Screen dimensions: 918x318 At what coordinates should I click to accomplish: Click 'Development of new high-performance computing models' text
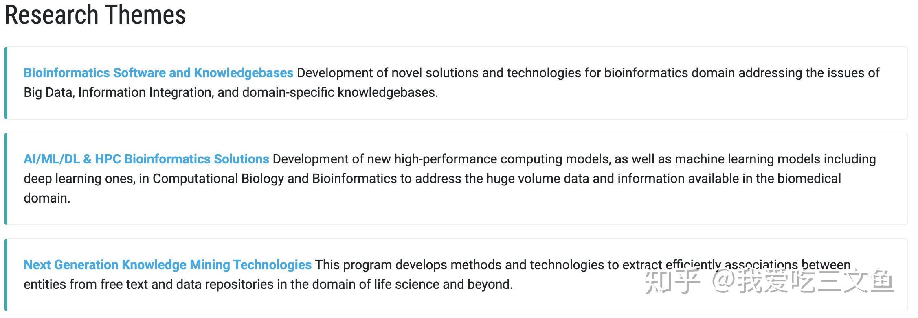440,159
